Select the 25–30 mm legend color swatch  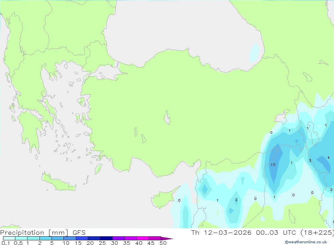pos(106,238)
